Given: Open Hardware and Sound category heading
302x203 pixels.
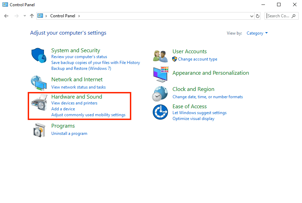Looking at the screenshot, I should click(x=77, y=97).
